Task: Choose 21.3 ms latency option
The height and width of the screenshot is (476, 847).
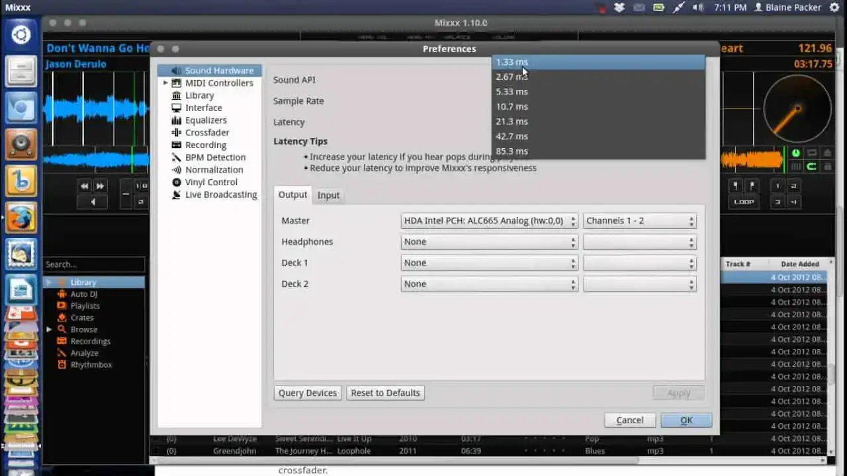Action: tap(598, 122)
